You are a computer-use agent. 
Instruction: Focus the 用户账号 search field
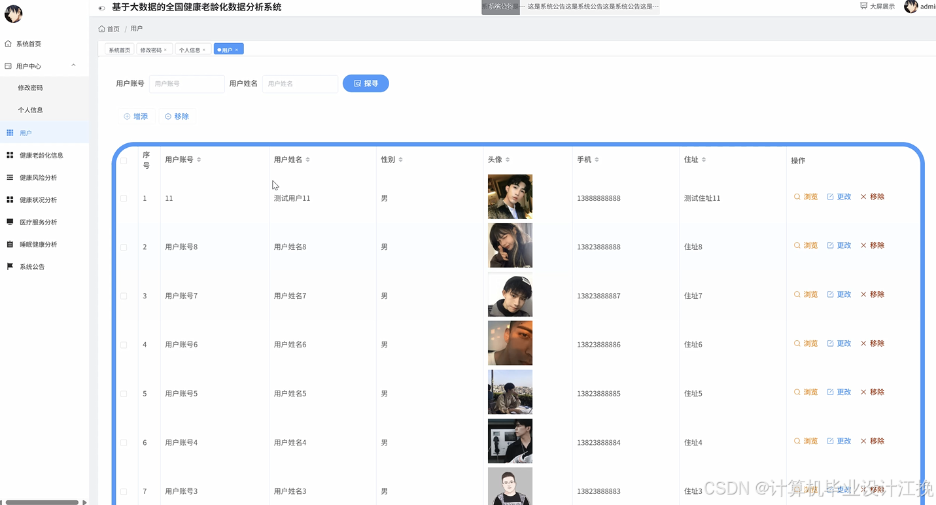(x=187, y=84)
